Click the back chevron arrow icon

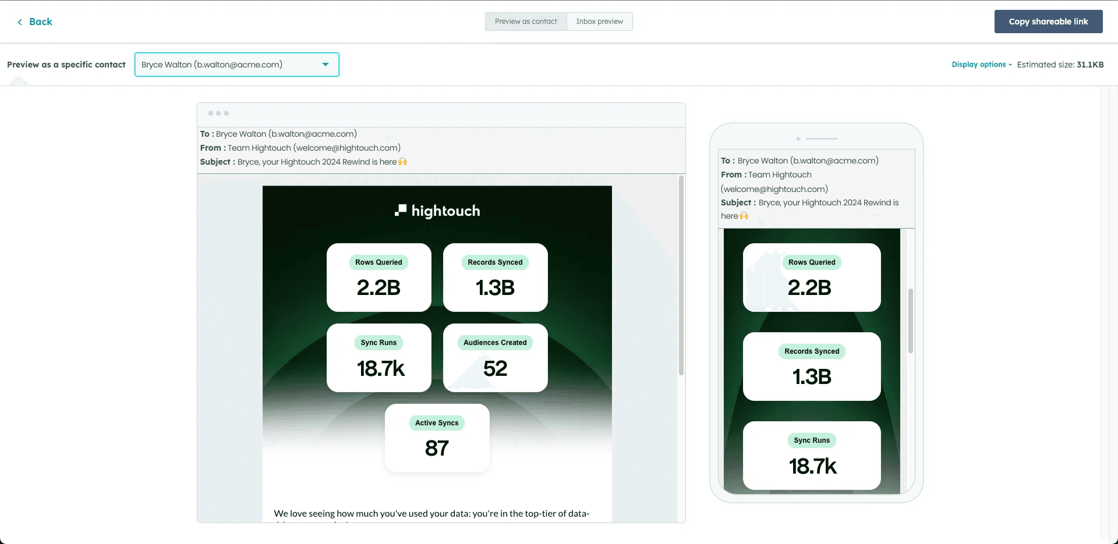tap(18, 22)
